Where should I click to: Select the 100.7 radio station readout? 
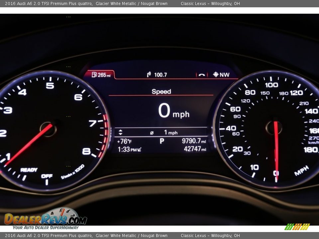(x=160, y=75)
